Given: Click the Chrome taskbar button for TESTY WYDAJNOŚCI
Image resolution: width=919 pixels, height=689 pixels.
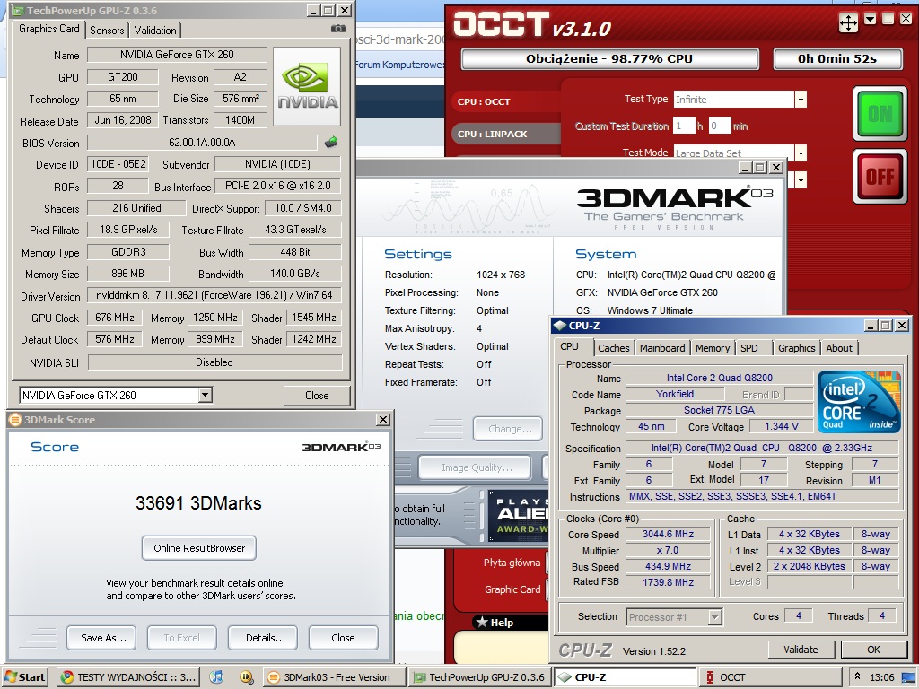Looking at the screenshot, I should point(129,677).
